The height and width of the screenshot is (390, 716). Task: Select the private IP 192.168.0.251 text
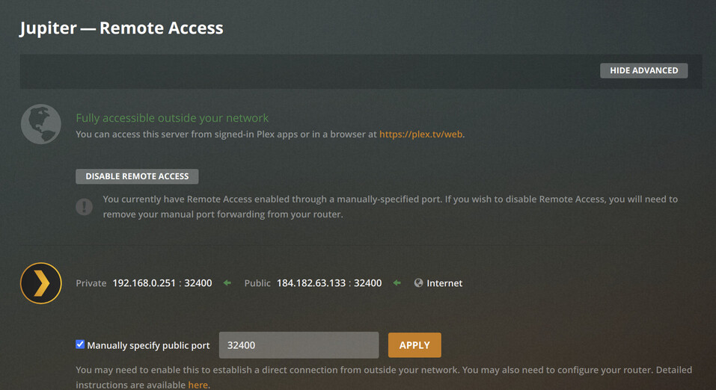coord(144,283)
